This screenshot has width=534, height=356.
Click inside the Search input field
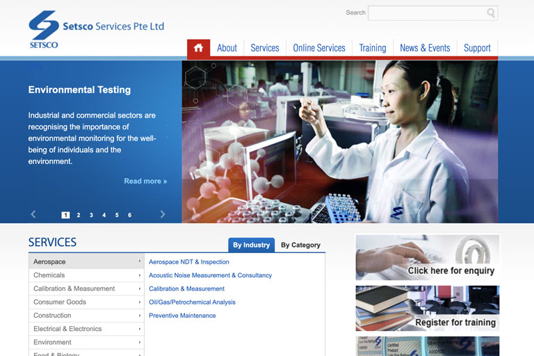(426, 13)
